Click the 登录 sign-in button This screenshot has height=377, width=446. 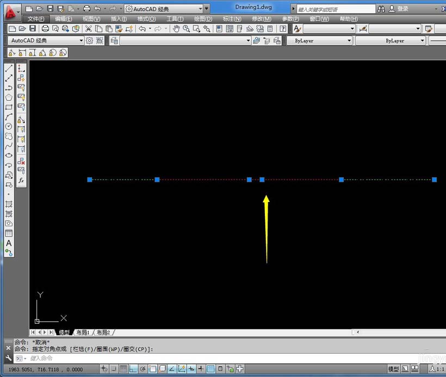[402, 9]
